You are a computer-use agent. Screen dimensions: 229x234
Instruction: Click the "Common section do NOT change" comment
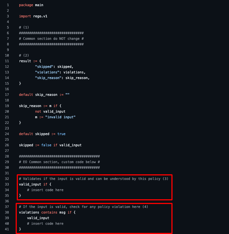tap(51, 39)
